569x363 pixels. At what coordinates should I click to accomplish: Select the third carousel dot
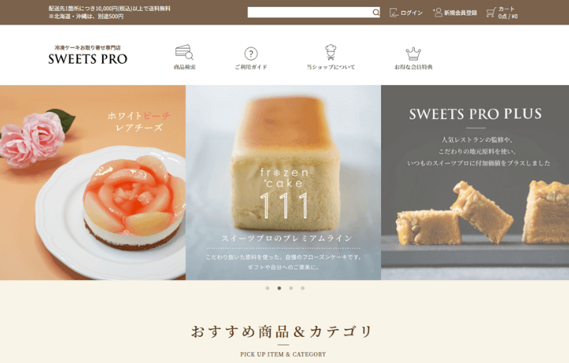[x=291, y=288]
